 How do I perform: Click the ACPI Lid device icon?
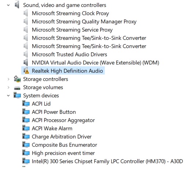tap(26, 103)
